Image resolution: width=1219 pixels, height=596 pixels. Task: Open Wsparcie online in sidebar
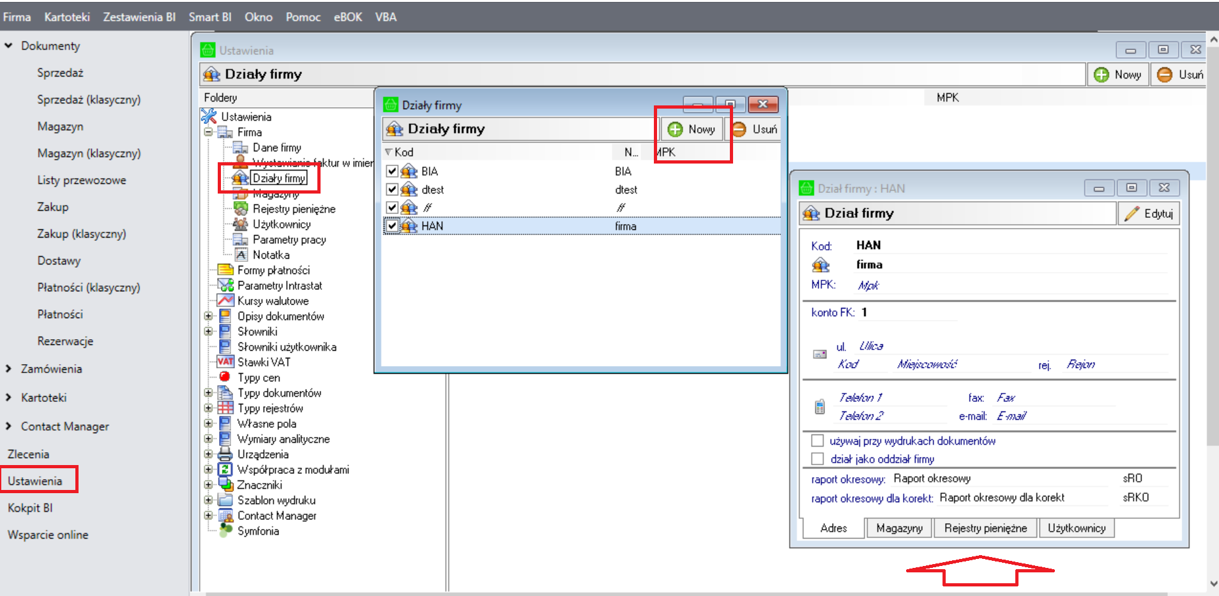point(48,535)
